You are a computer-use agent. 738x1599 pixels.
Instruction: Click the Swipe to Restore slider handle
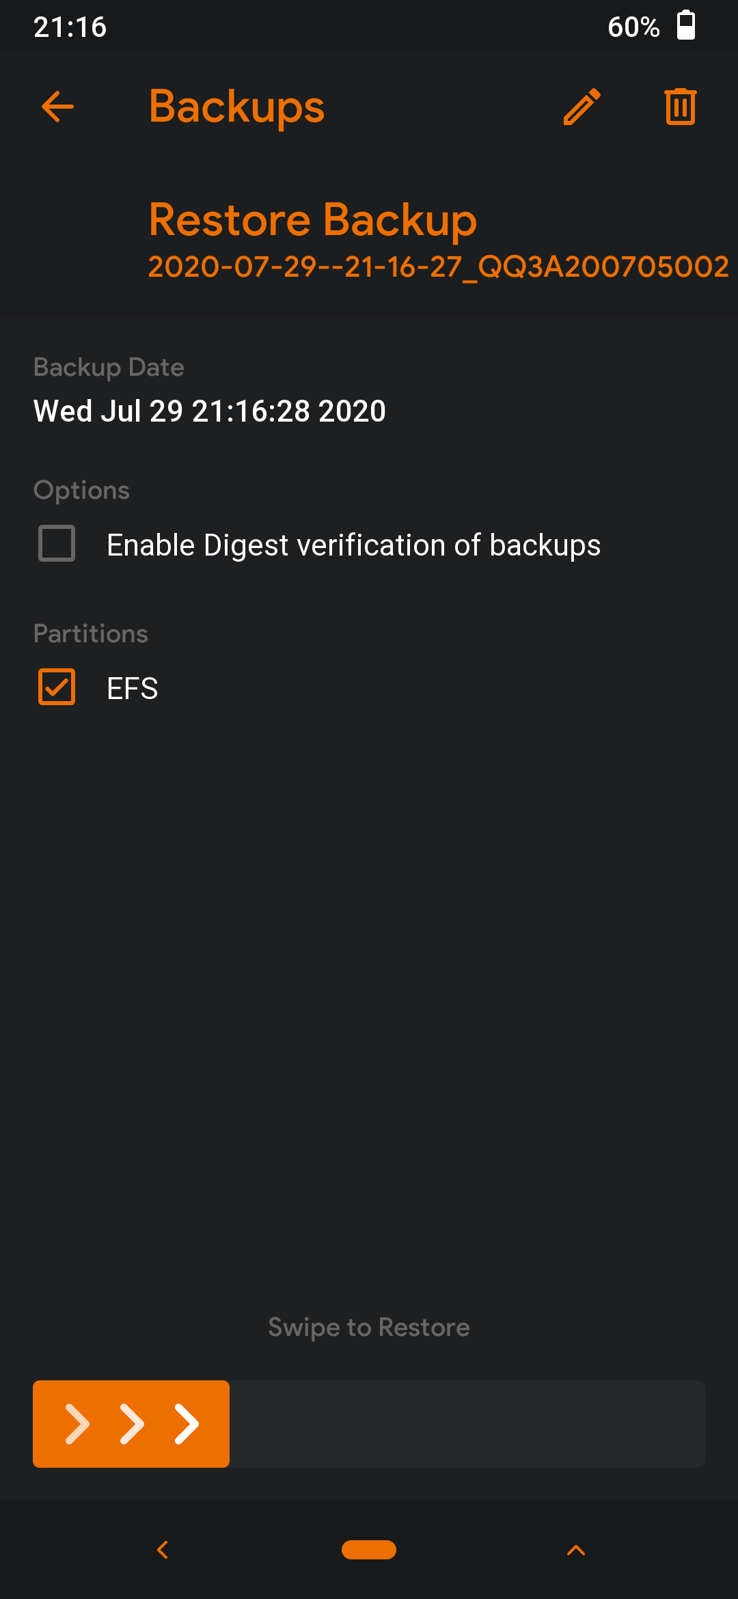click(x=131, y=1424)
